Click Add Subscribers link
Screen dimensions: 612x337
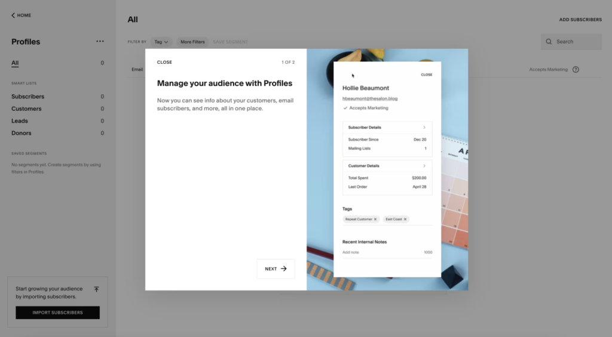(x=580, y=20)
